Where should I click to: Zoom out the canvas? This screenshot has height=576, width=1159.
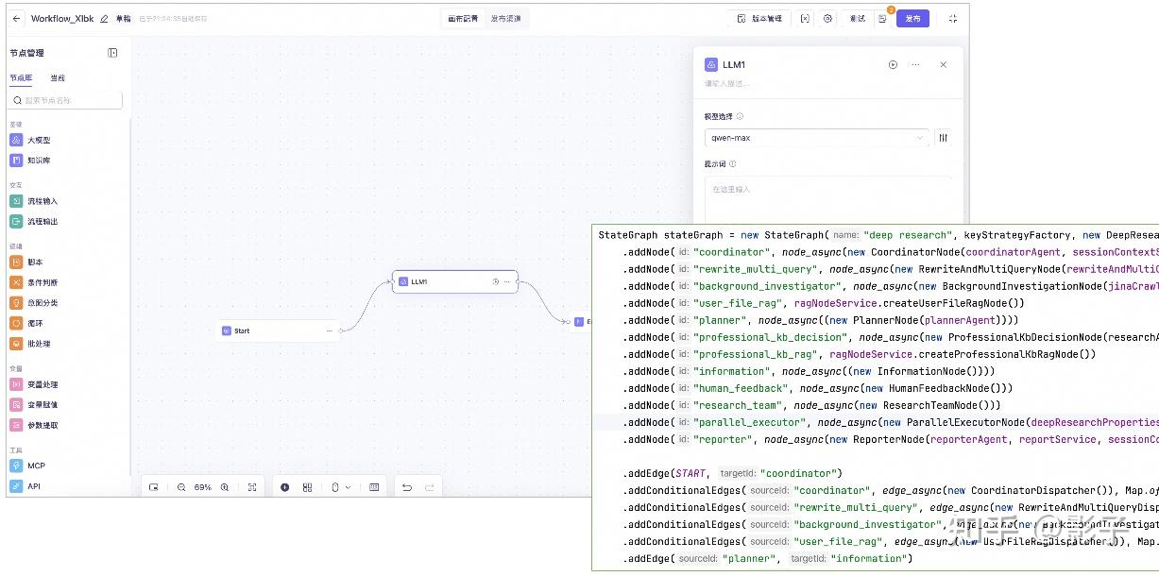181,487
